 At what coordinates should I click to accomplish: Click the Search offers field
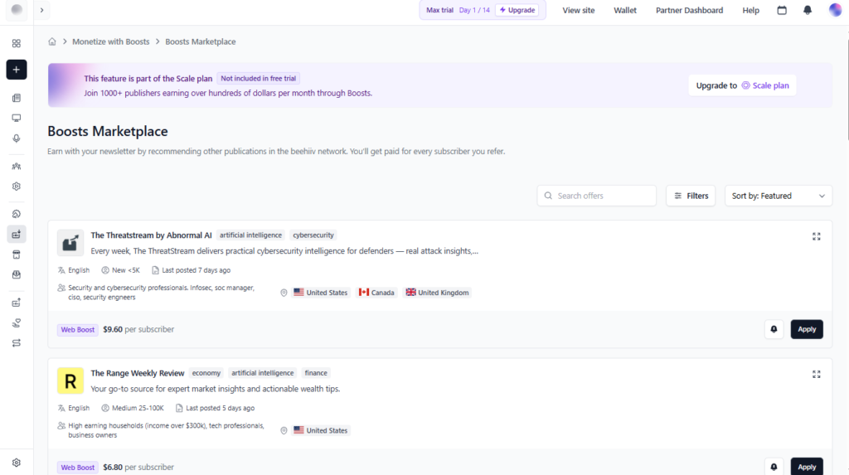pyautogui.click(x=597, y=196)
